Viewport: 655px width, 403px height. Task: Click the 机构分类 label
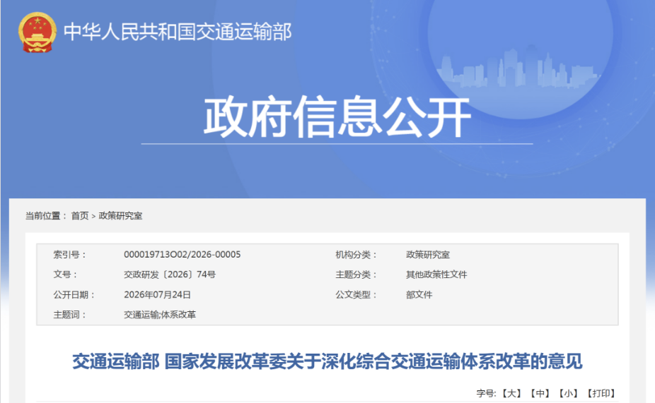356,255
